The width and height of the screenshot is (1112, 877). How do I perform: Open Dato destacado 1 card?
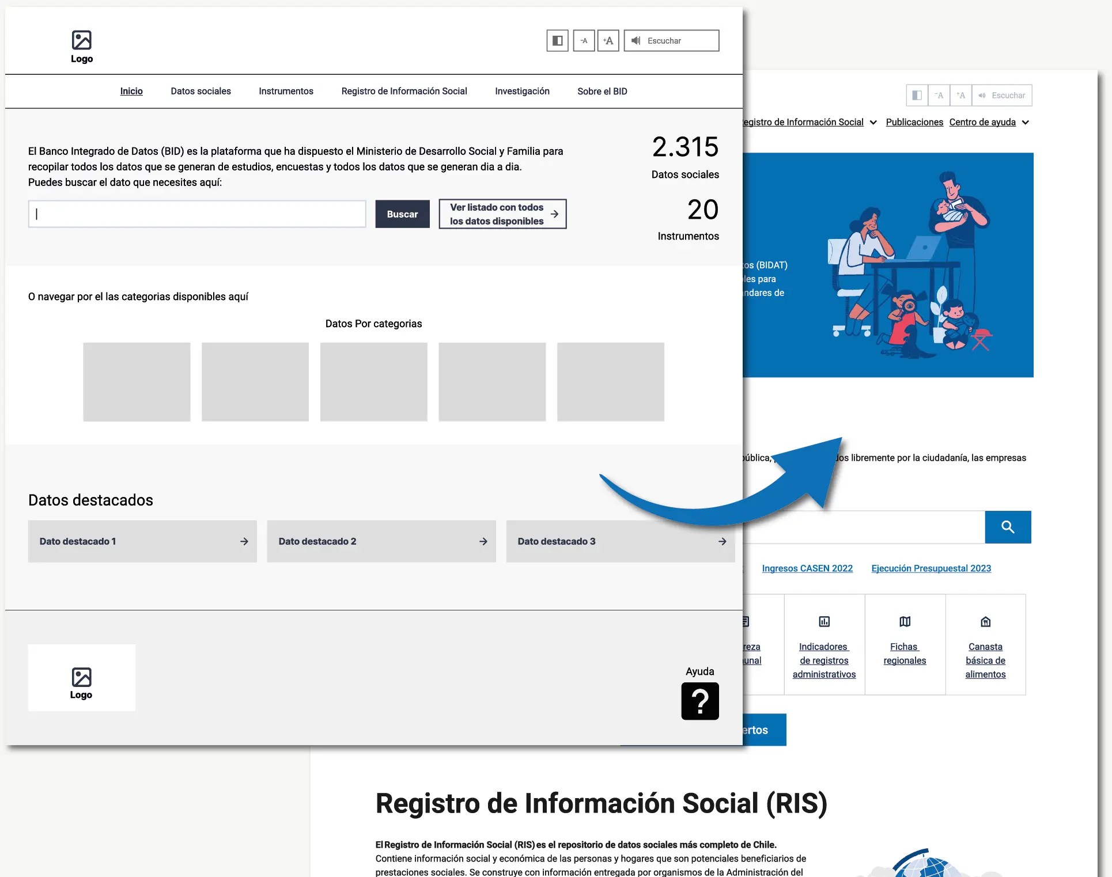[x=142, y=541]
